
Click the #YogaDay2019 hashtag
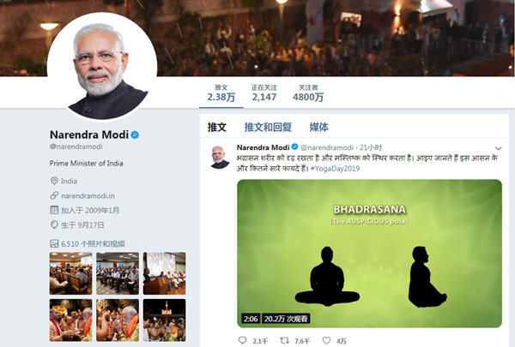[335, 169]
